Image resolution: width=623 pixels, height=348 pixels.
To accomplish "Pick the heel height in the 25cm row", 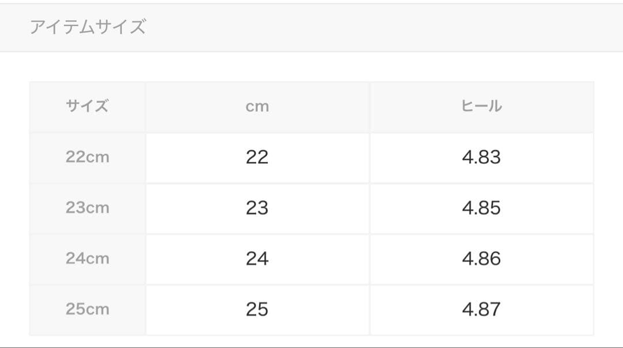I will coord(482,309).
